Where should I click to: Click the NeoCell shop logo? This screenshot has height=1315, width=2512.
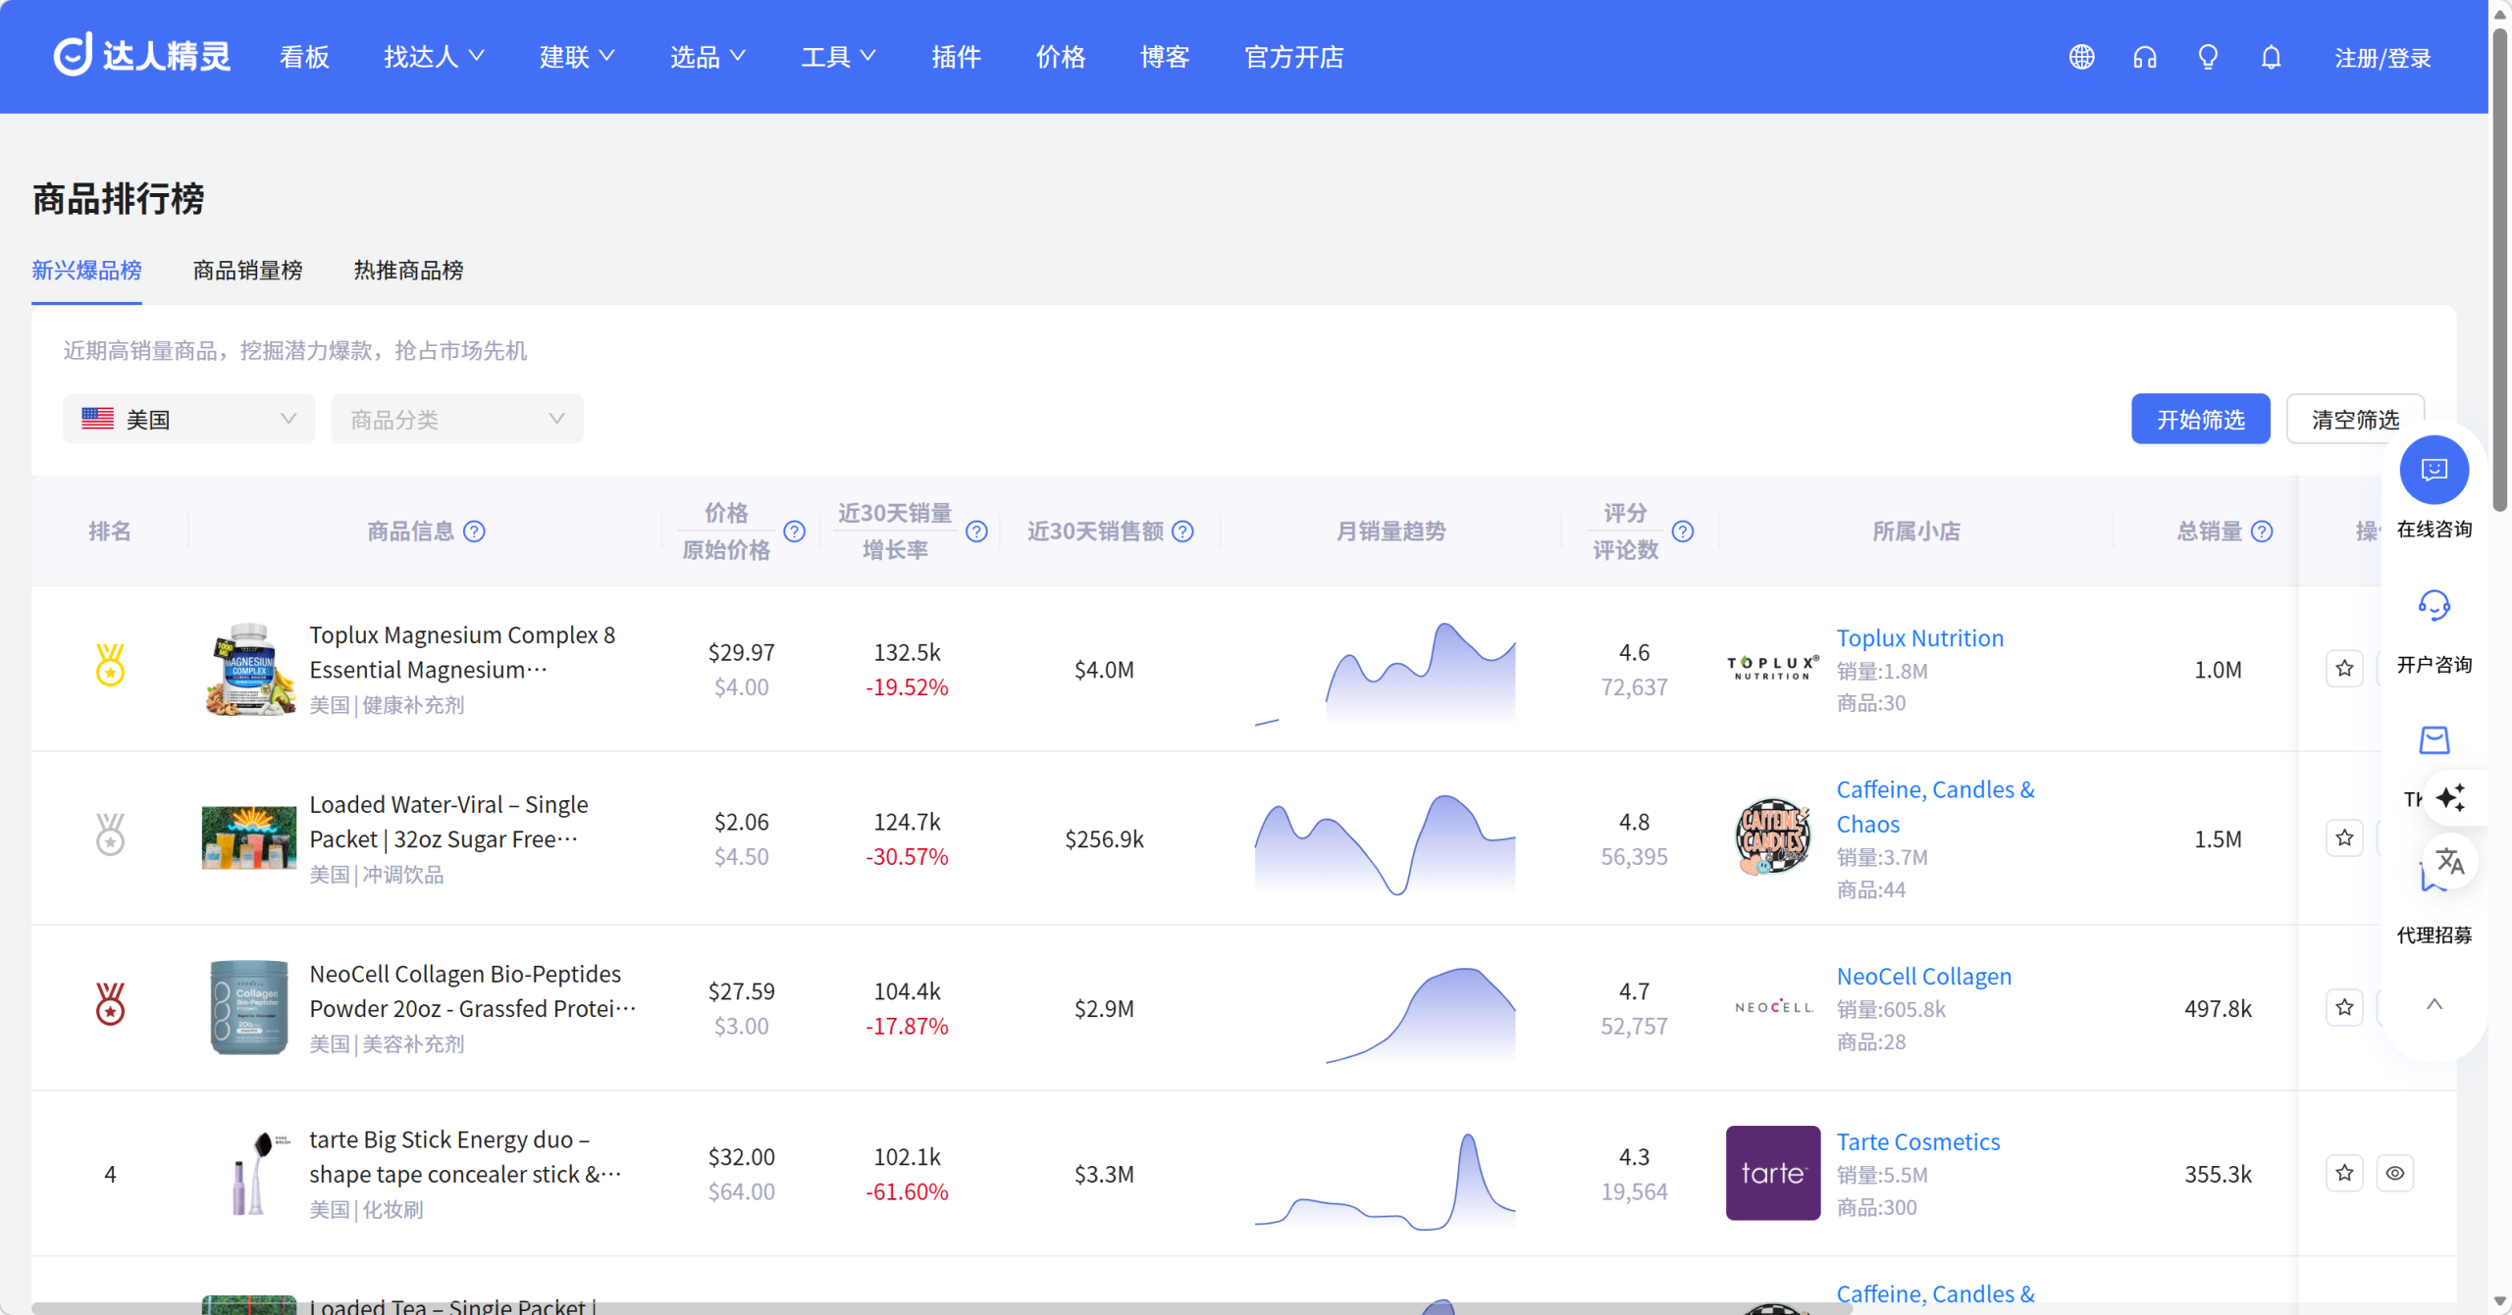click(x=1772, y=1008)
